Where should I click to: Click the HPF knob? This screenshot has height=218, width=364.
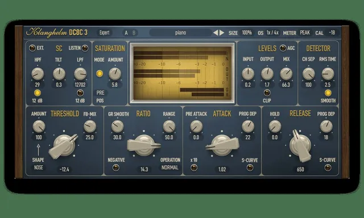pos(38,74)
